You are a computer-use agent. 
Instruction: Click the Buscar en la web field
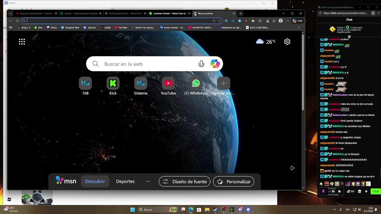154,64
